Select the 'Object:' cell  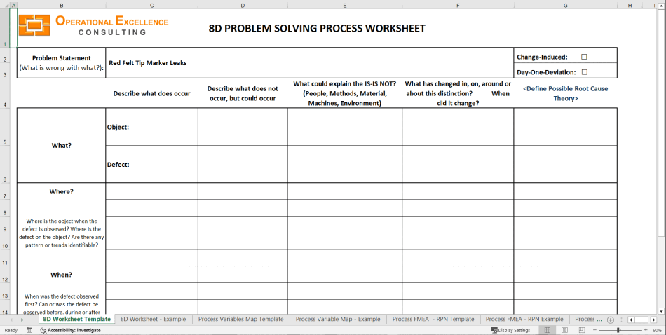(151, 127)
